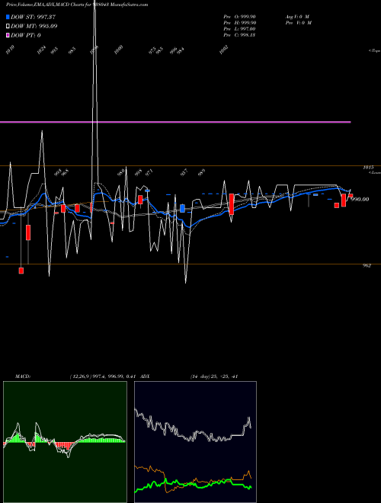The image size is (381, 503).
Task: Click the magenta DOW PT legend swatch
Action: tap(8, 35)
